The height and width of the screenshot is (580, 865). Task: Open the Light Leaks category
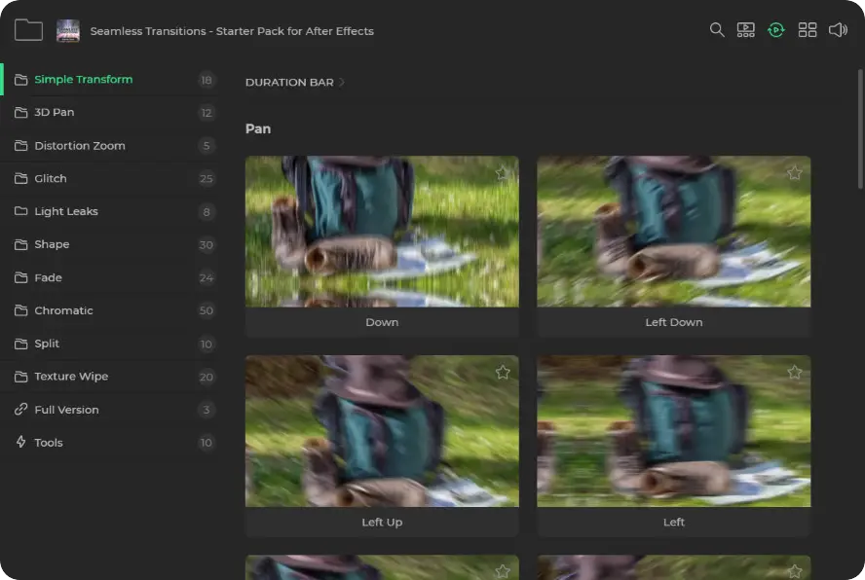pyautogui.click(x=109, y=212)
